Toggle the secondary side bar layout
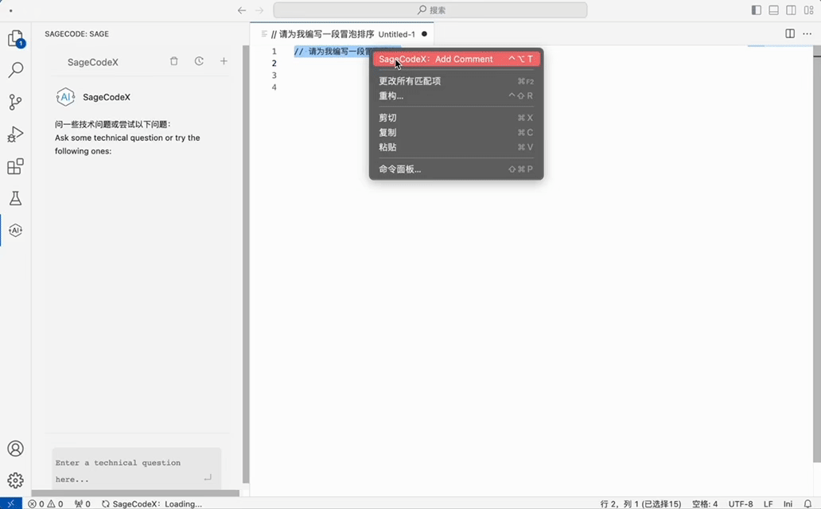Viewport: 821px width, 509px height. click(791, 10)
